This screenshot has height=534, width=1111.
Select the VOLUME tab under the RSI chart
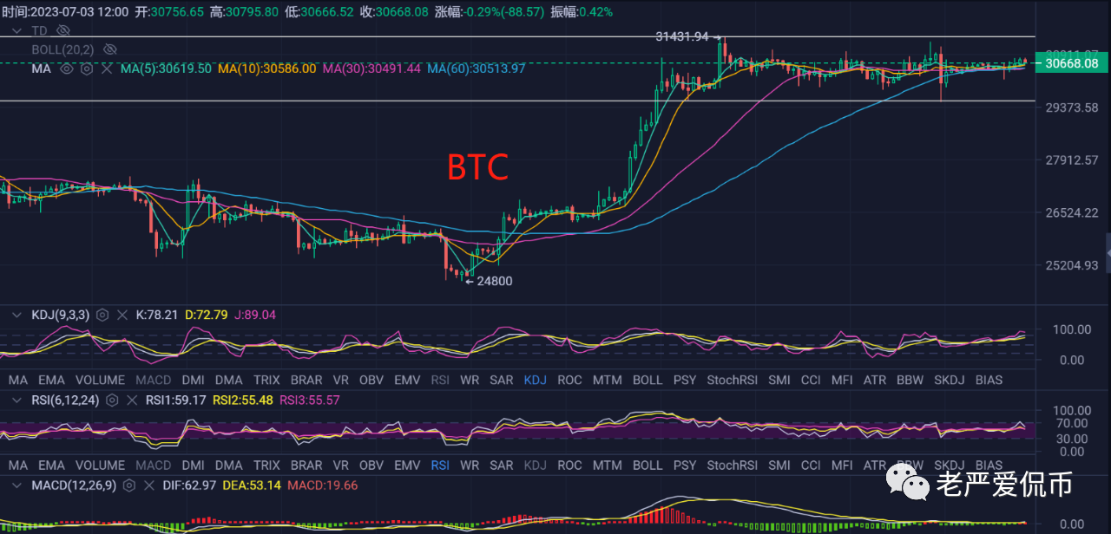[100, 466]
